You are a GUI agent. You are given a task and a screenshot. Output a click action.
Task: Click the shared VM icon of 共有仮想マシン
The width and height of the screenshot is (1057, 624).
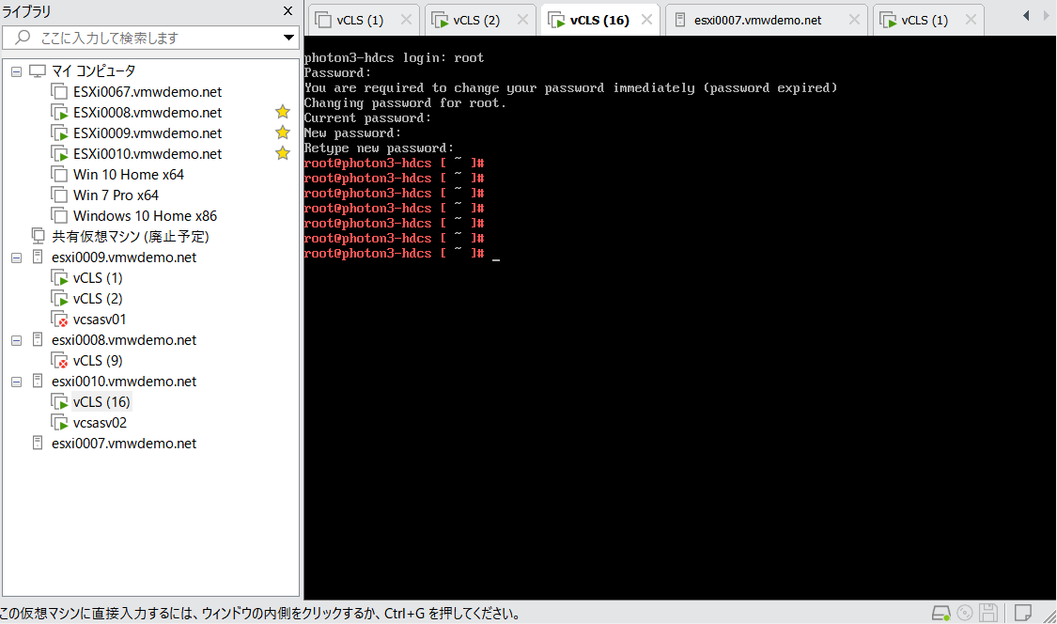pos(38,236)
